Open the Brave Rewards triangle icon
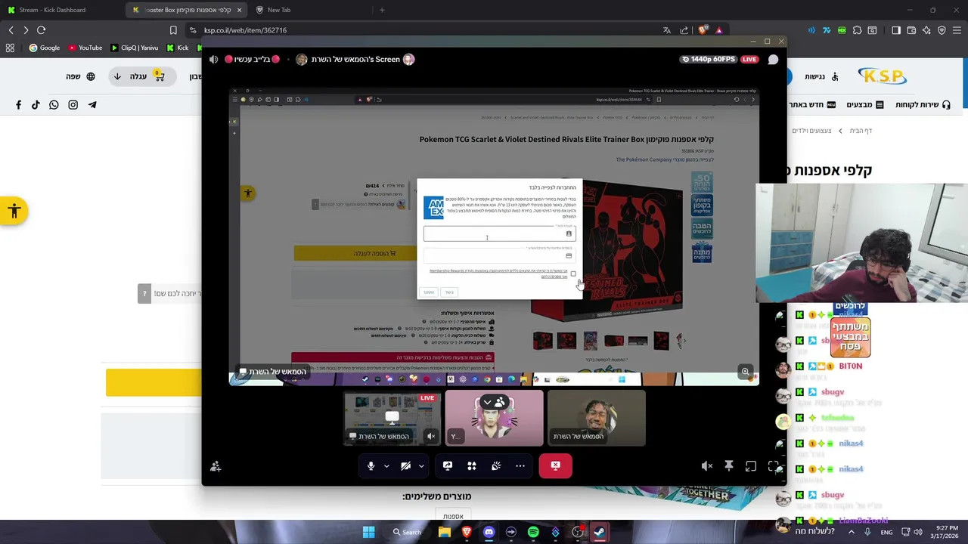This screenshot has width=968, height=544. [718, 30]
